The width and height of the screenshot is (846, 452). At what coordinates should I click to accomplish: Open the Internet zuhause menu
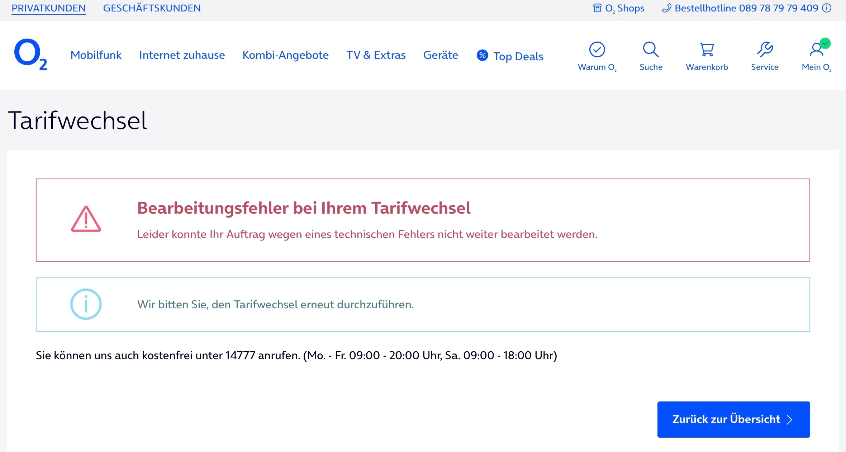coord(182,55)
